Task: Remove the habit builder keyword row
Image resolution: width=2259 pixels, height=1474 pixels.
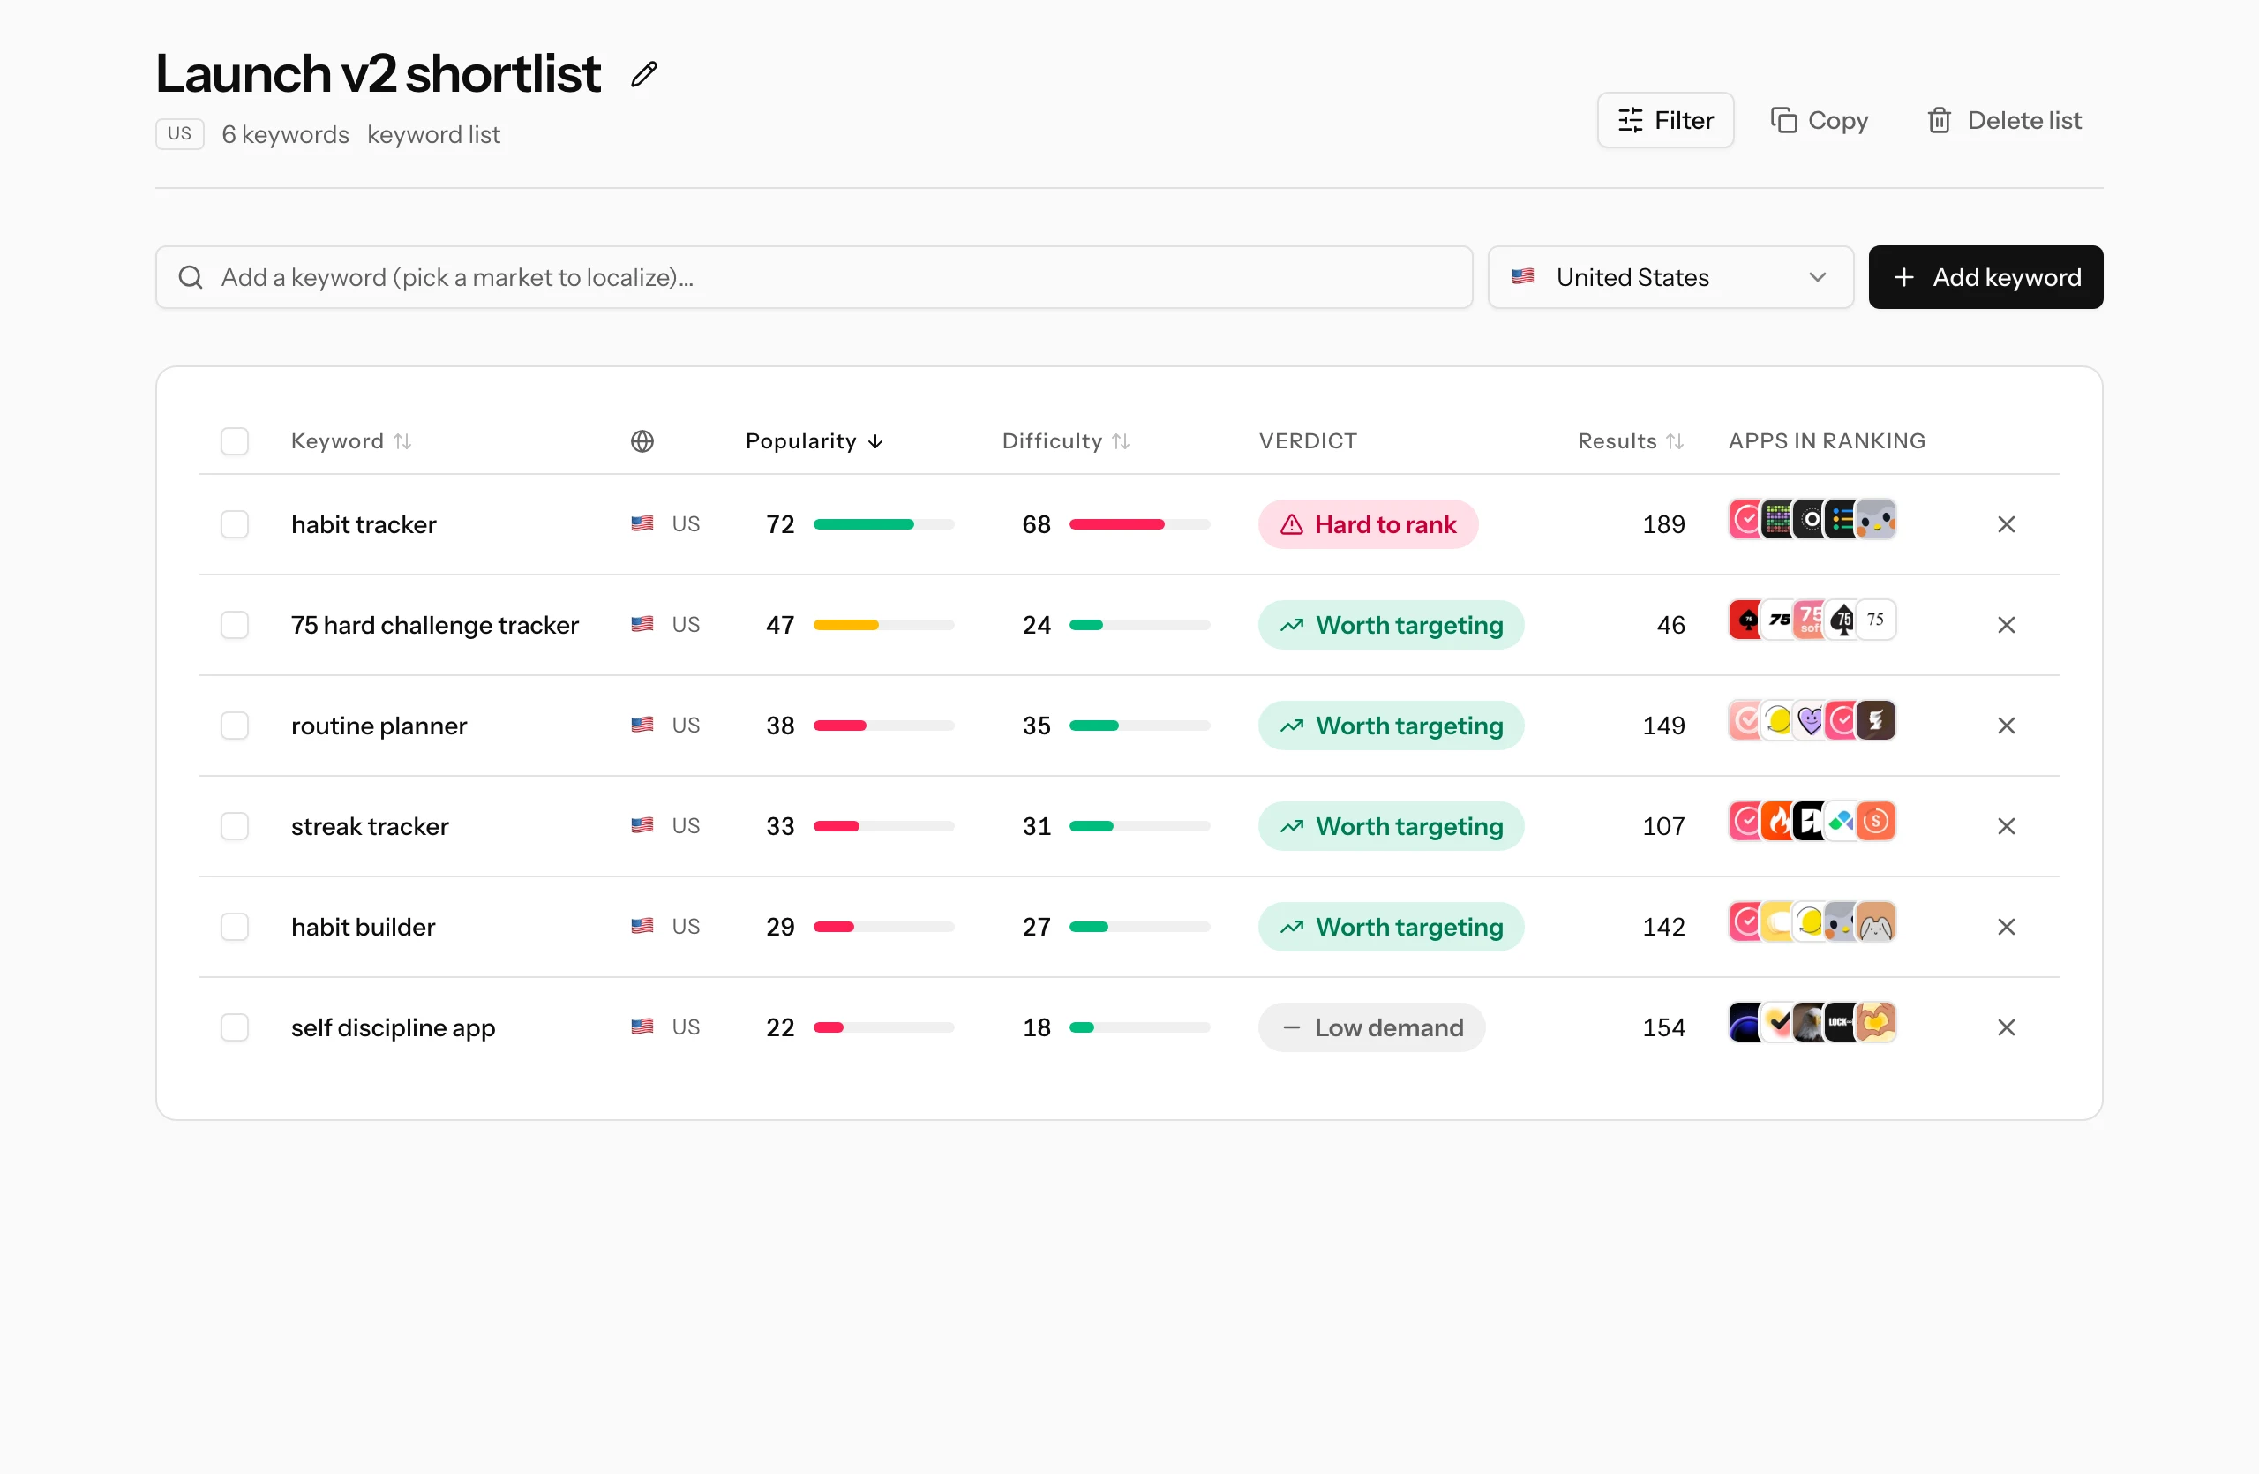Action: [2006, 927]
